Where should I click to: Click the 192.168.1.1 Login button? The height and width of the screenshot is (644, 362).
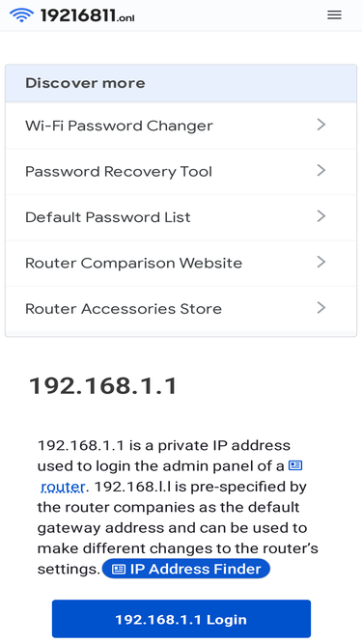[181, 619]
